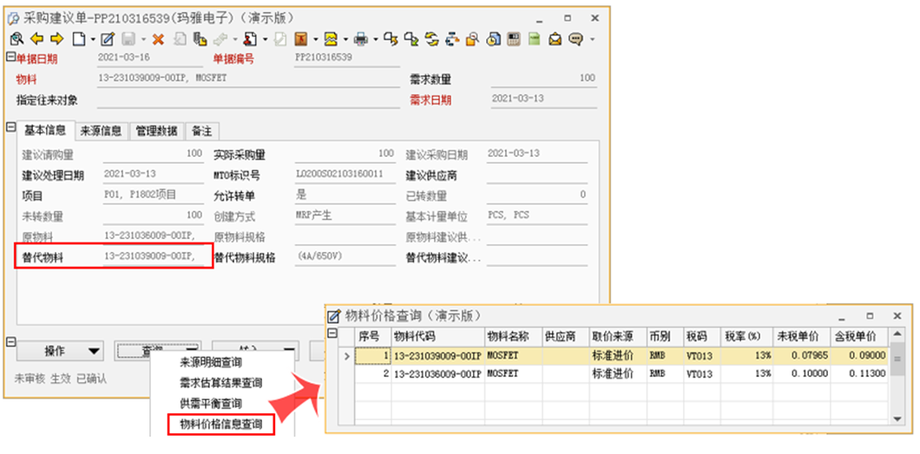The image size is (920, 454).
Task: Click the yellow right arrow next-record icon
Action: pos(56,39)
